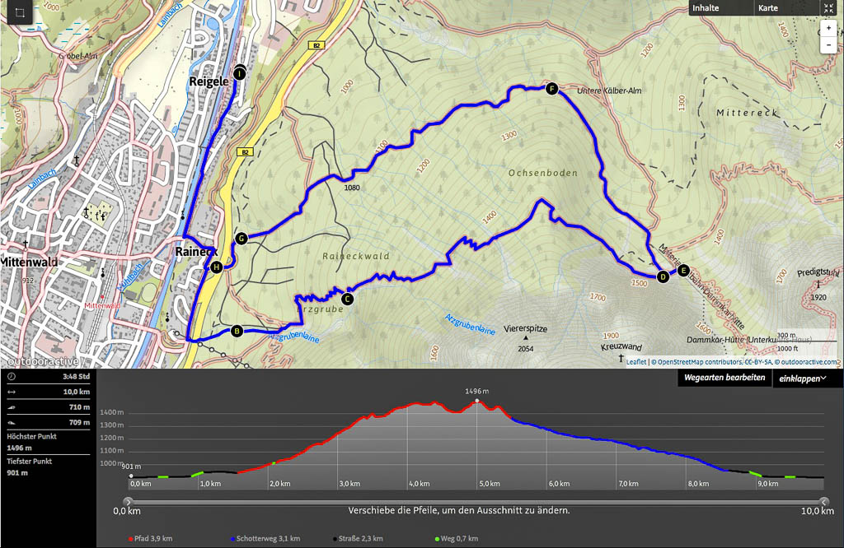This screenshot has height=548, width=844.
Task: Open the Leaflet attribution link
Action: [635, 362]
